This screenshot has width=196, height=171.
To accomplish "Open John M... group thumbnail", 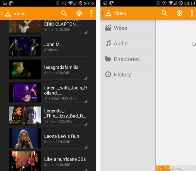I will click(x=25, y=46).
